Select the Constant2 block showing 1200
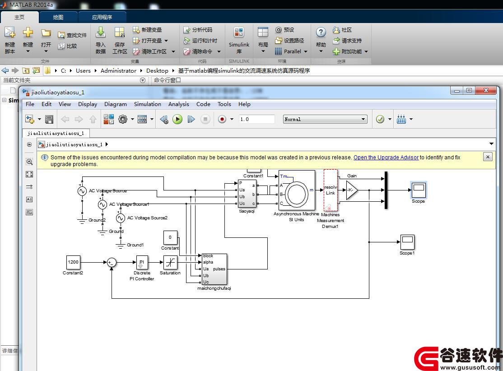This screenshot has width=503, height=371. pyautogui.click(x=73, y=262)
